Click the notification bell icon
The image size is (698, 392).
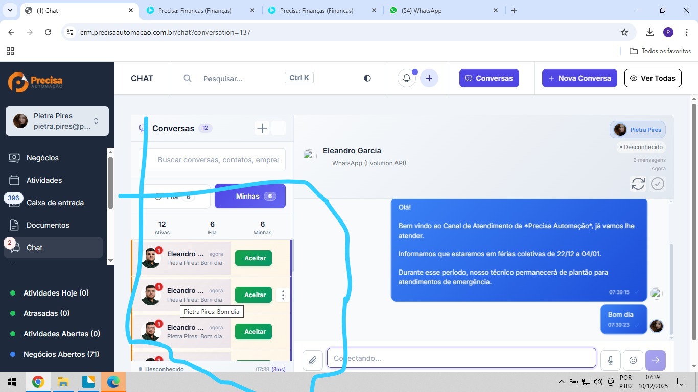coord(407,78)
